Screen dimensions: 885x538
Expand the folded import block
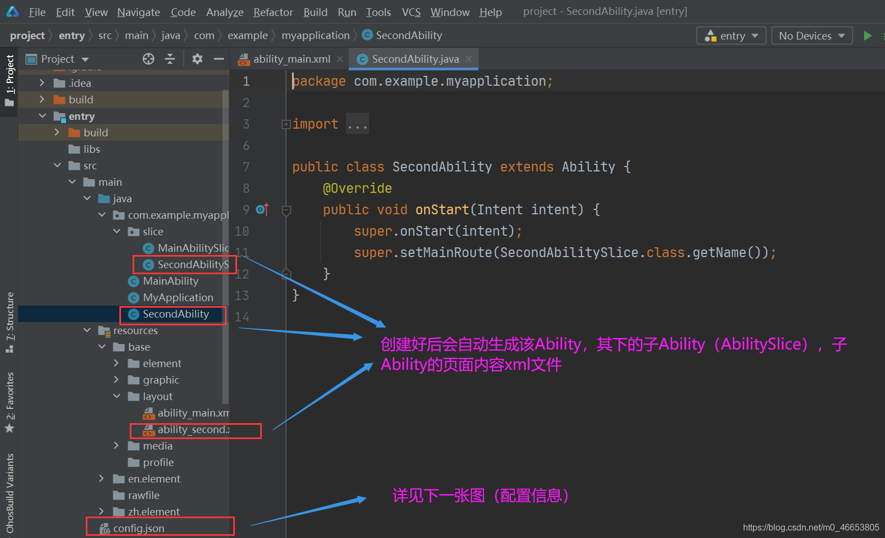point(286,124)
